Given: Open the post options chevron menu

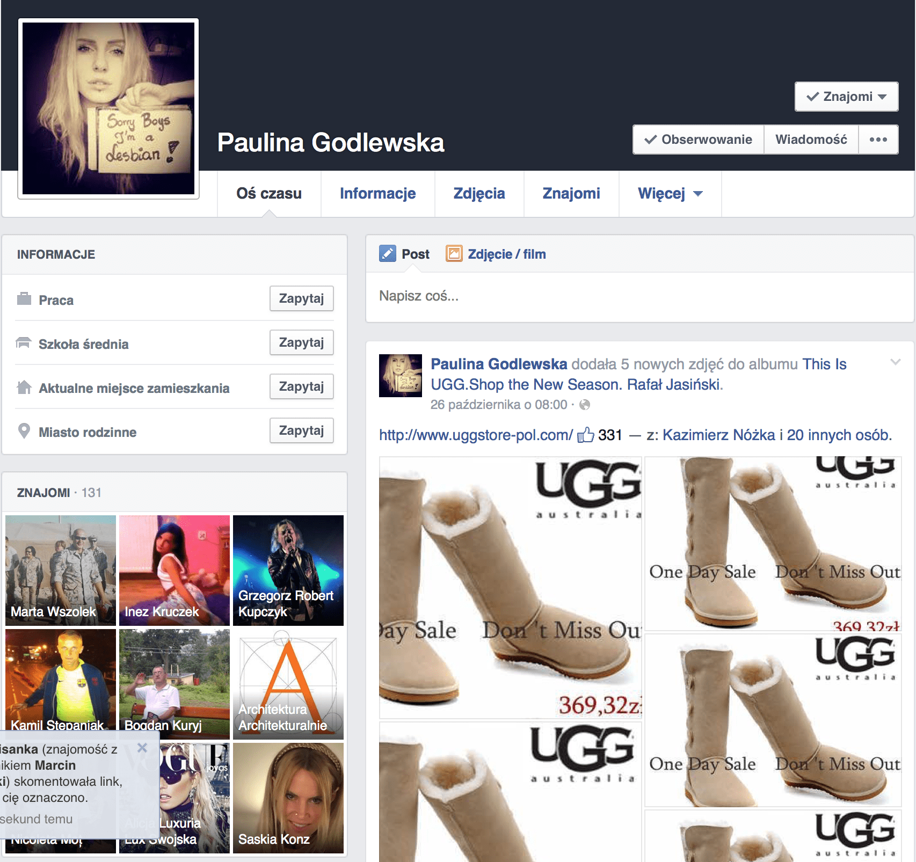Looking at the screenshot, I should coord(895,362).
